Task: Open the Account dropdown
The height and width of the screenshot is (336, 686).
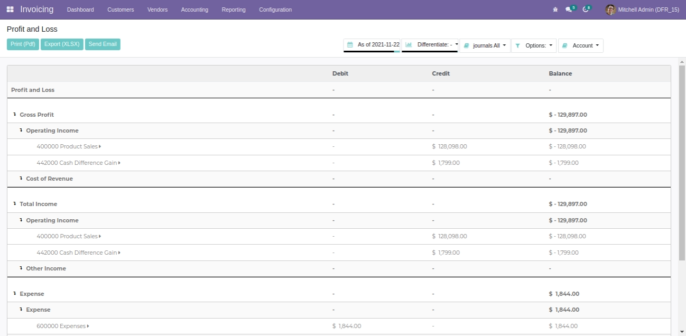Action: [x=580, y=45]
